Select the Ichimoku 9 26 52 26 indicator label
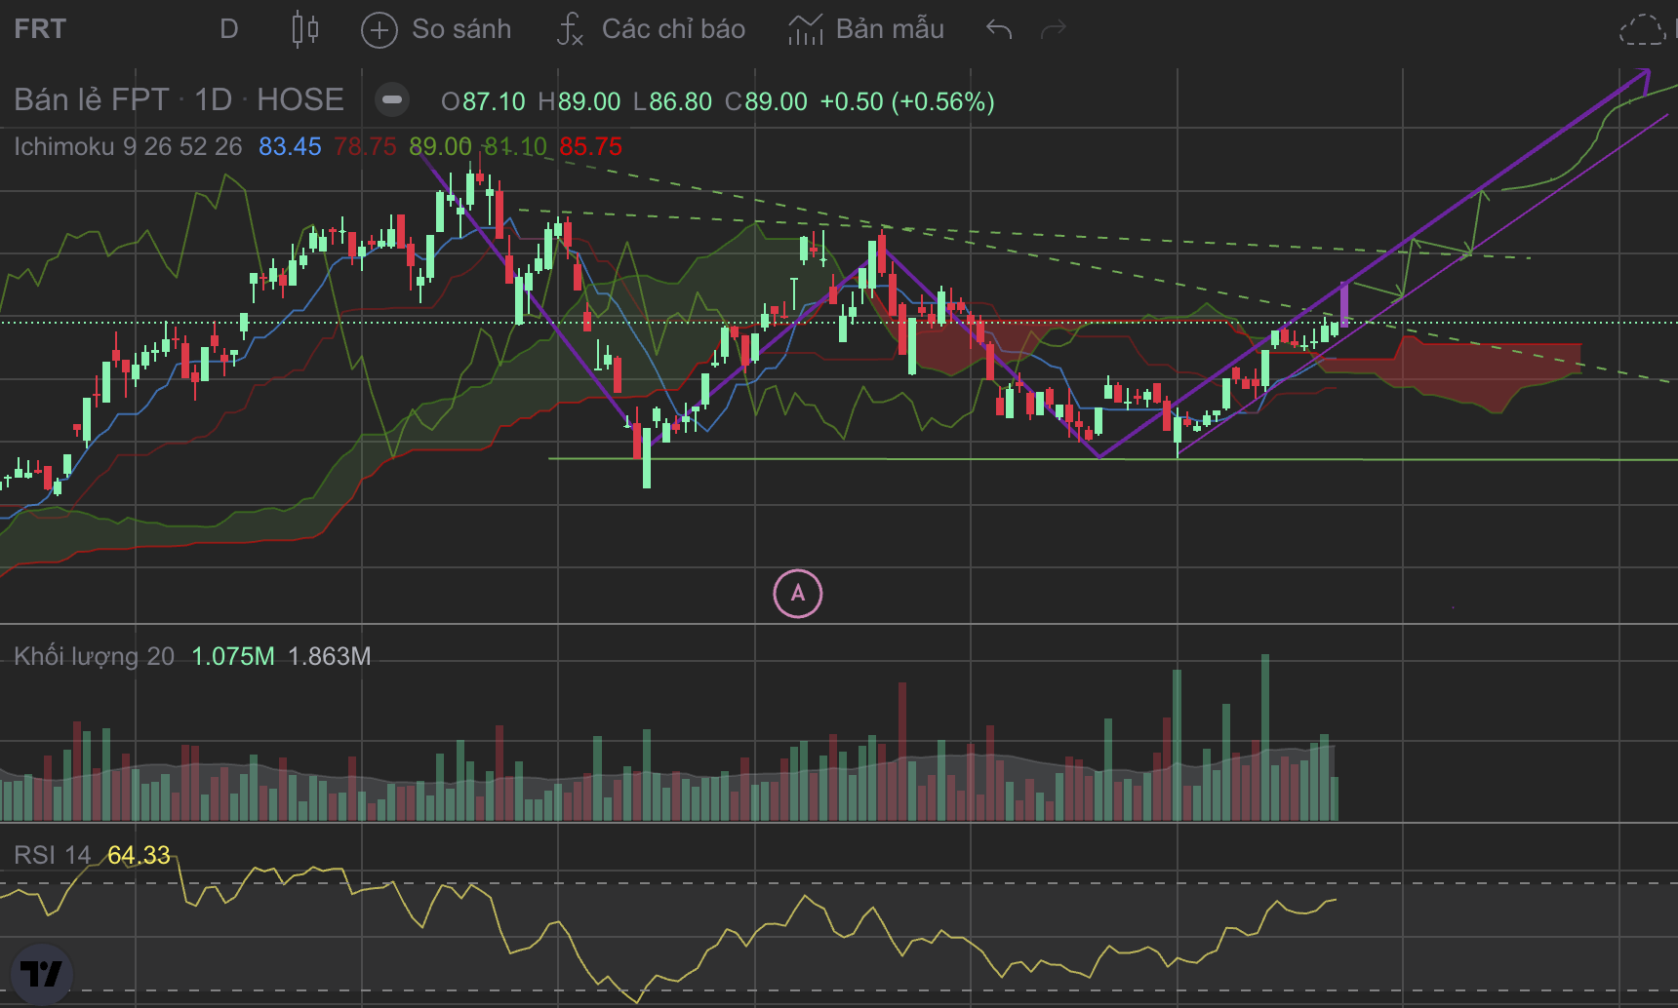The height and width of the screenshot is (1008, 1678). coord(128,146)
